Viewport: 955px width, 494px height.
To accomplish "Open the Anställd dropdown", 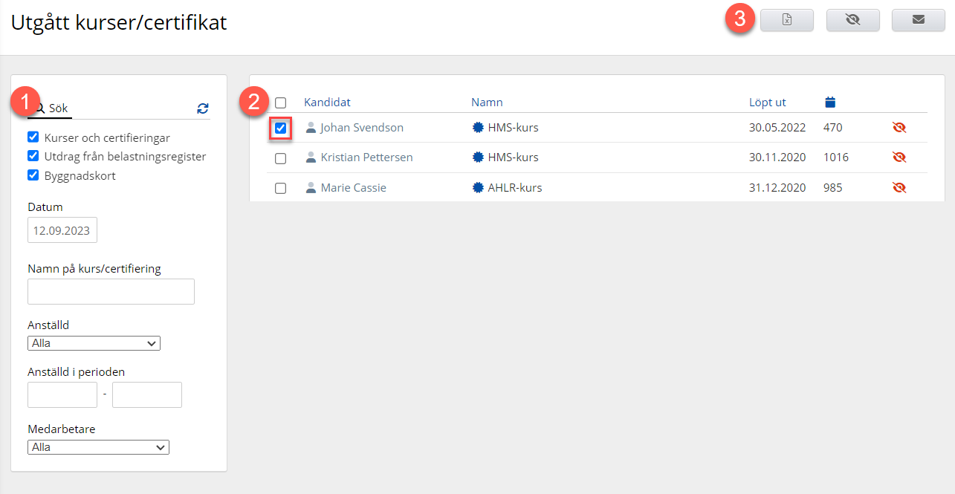I will [94, 343].
